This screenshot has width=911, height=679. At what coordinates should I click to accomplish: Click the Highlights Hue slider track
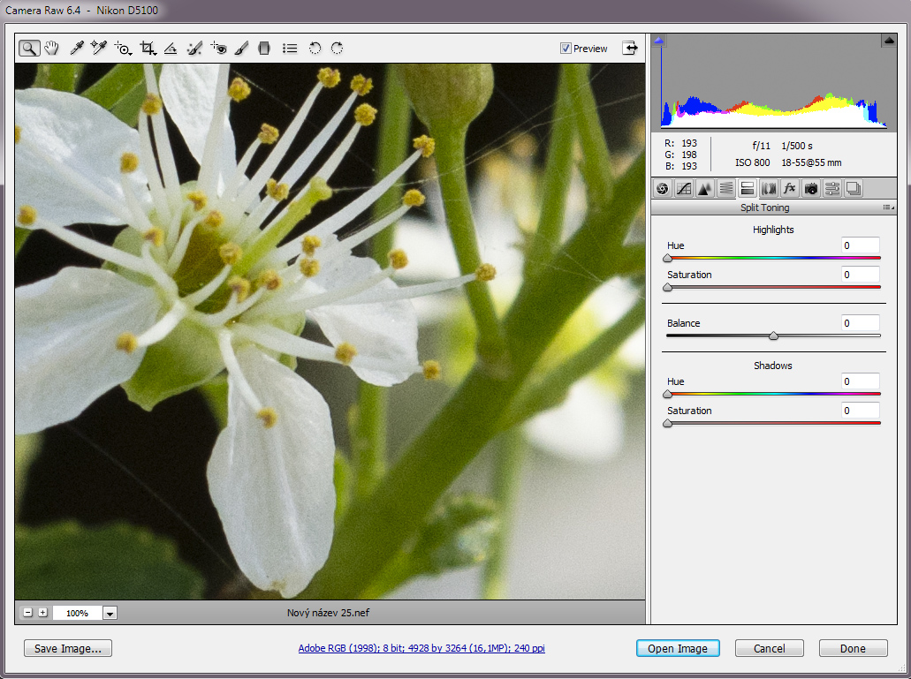(773, 259)
